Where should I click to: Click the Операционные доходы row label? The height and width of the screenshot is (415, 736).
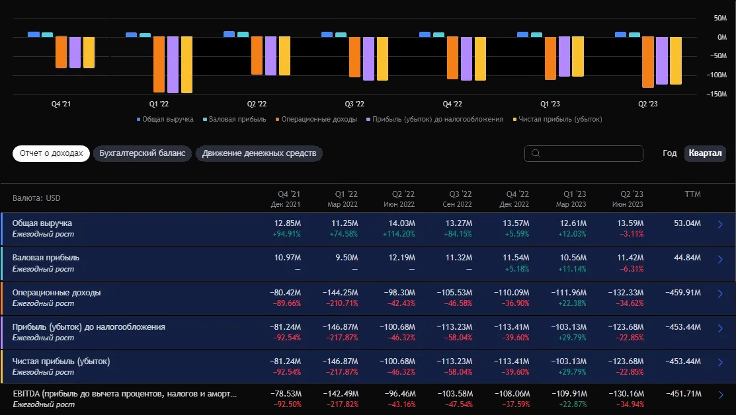(x=56, y=292)
